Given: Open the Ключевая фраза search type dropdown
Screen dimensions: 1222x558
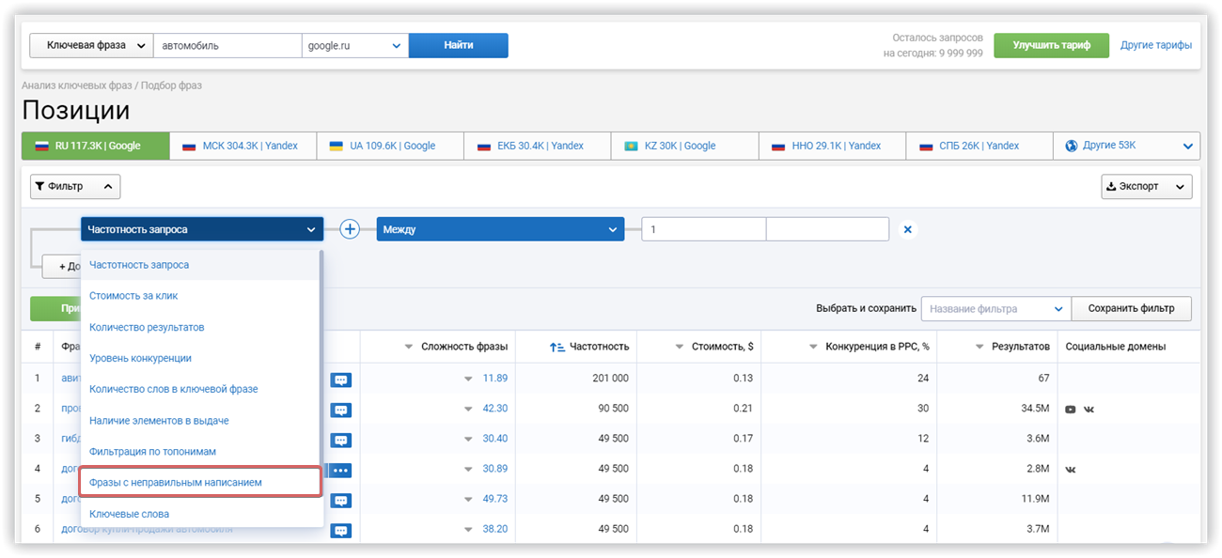Looking at the screenshot, I should tap(90, 45).
